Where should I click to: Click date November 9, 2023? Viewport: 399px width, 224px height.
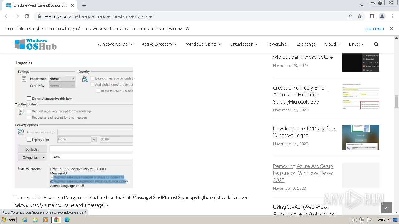tap(290, 189)
